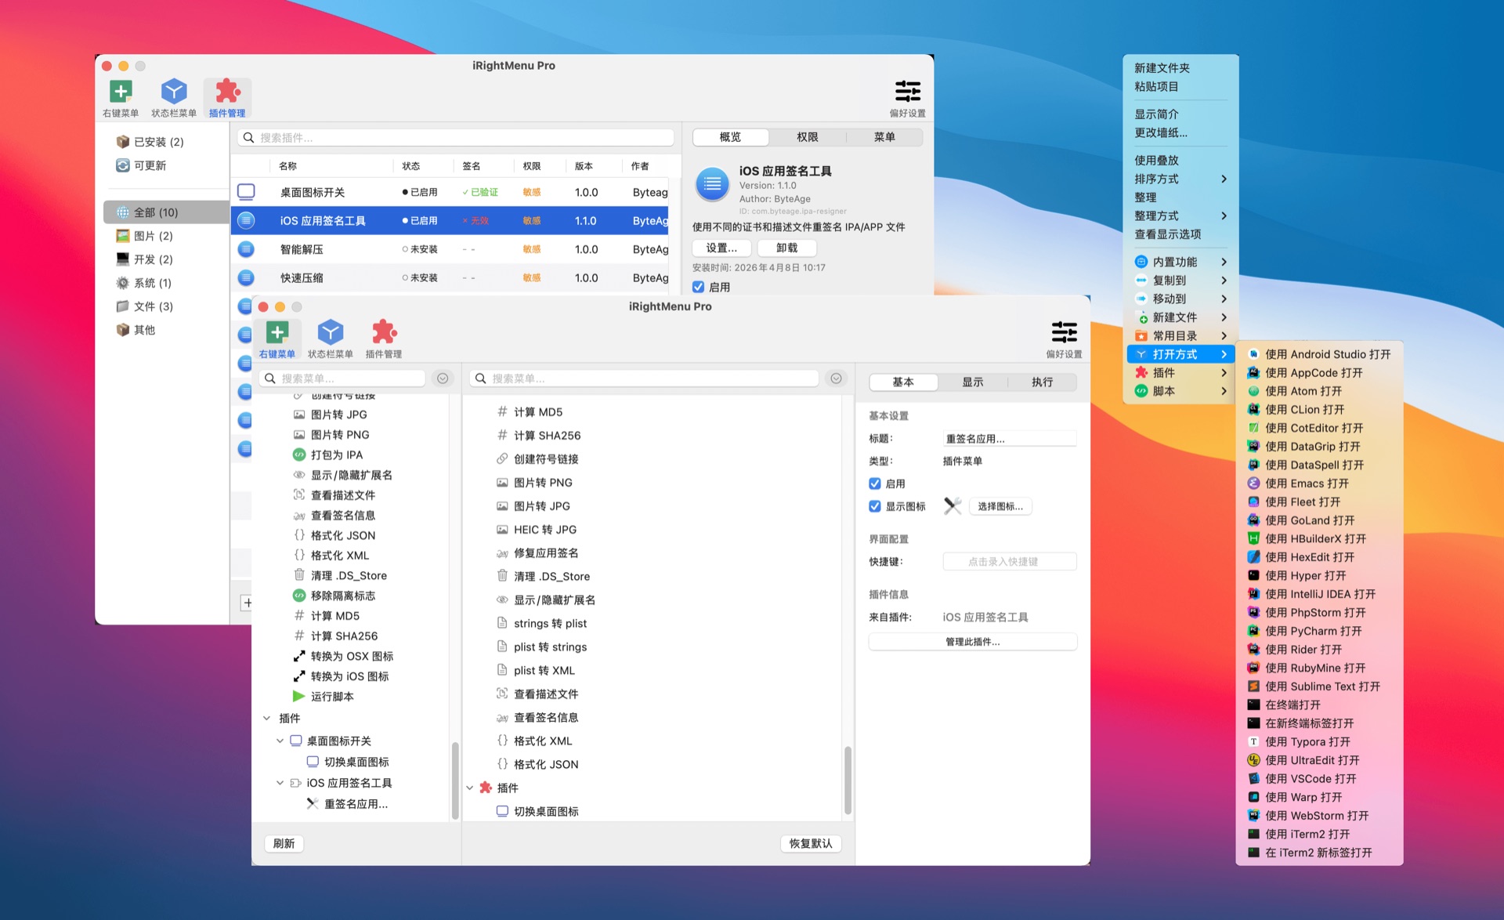Click the 设置... button

[721, 248]
